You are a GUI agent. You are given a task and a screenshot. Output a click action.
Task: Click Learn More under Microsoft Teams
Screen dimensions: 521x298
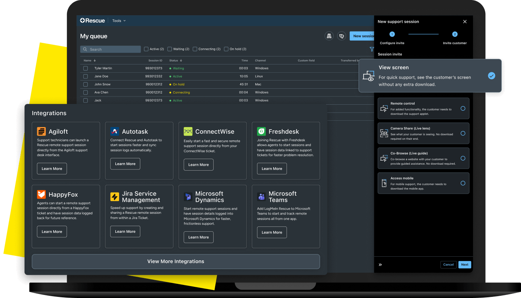click(272, 232)
